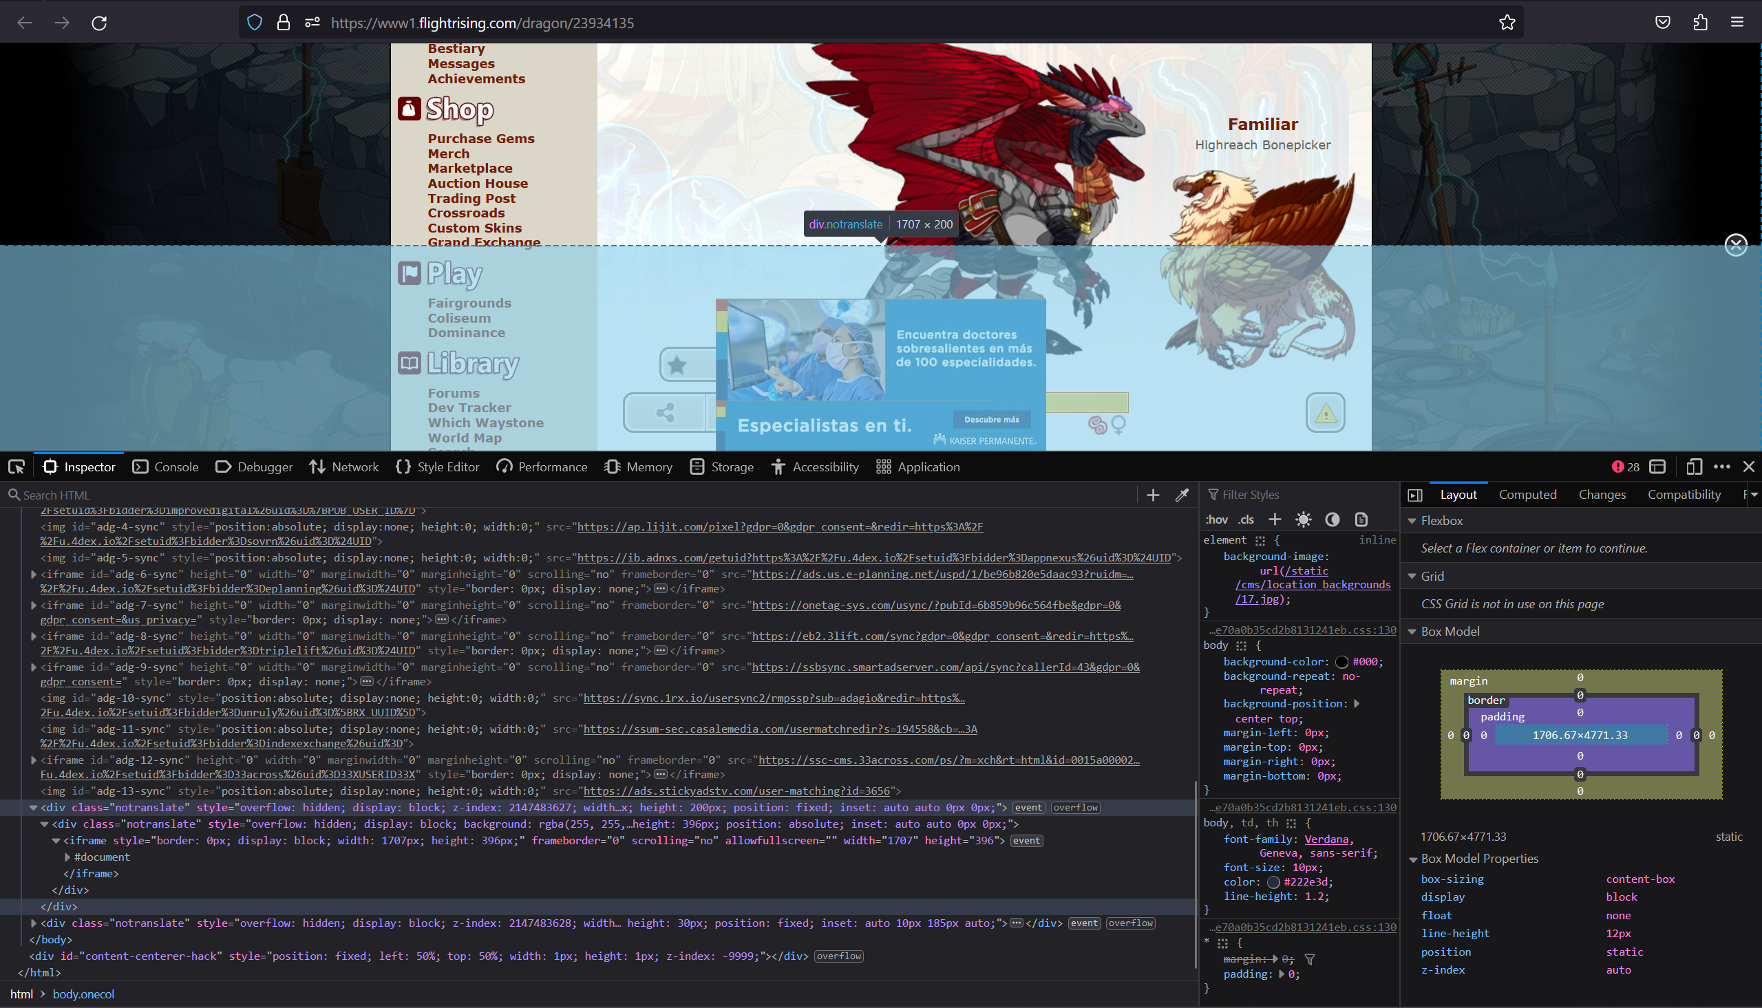Click create new node plus icon
Viewport: 1762px width, 1008px height.
click(1153, 495)
